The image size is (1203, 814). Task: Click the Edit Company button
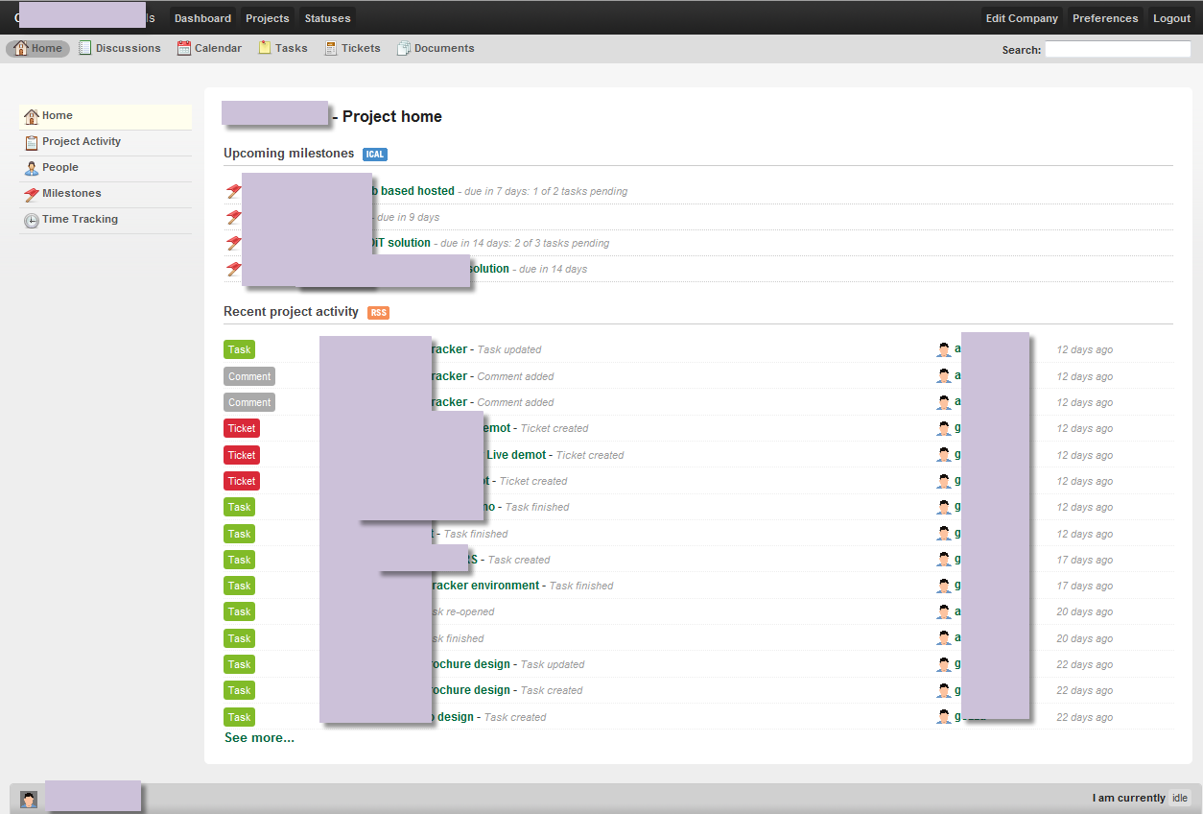(x=1022, y=18)
